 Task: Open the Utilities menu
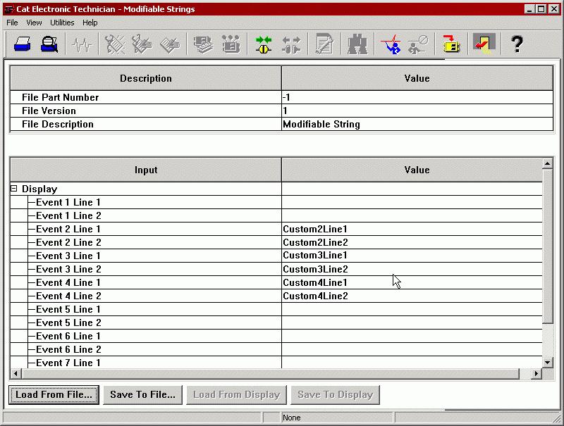click(x=62, y=23)
